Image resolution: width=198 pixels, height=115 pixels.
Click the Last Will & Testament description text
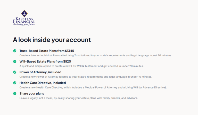(81, 66)
